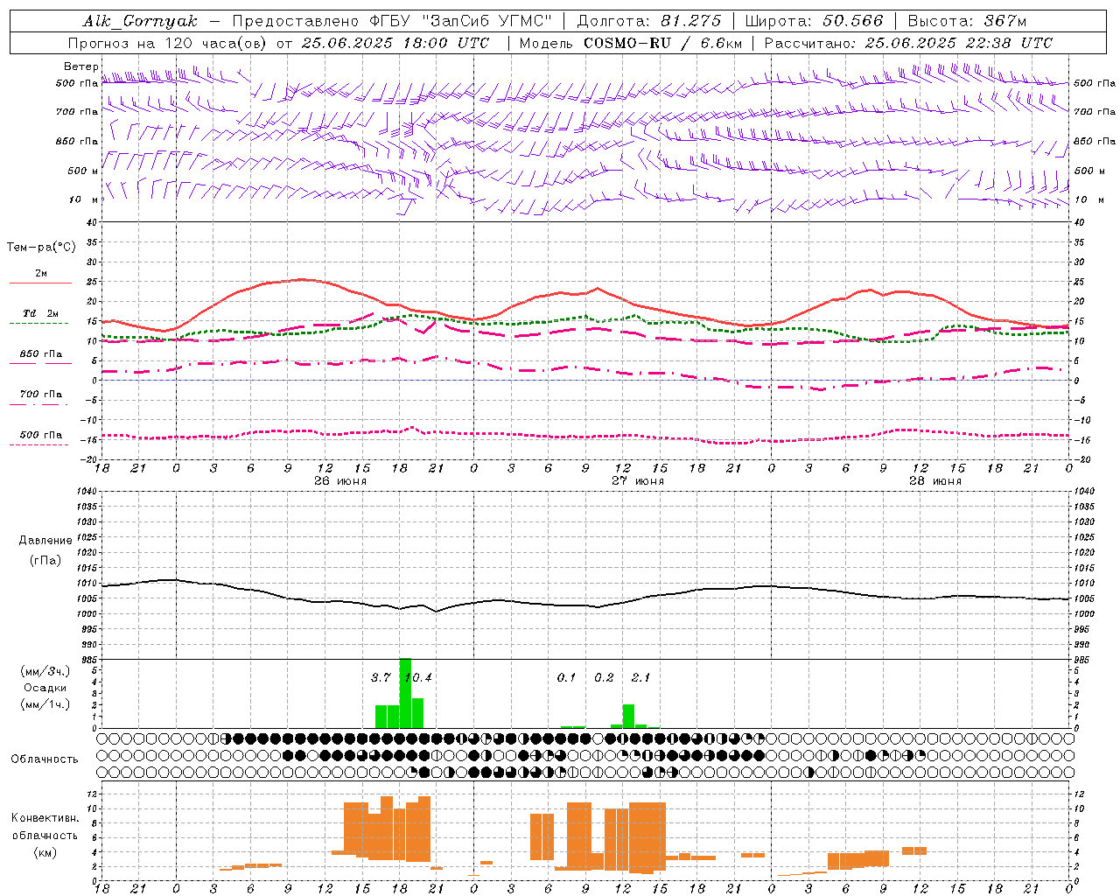Click the '(км)' convective height unit label
Image resolution: width=1120 pixels, height=896 pixels.
coord(45,852)
